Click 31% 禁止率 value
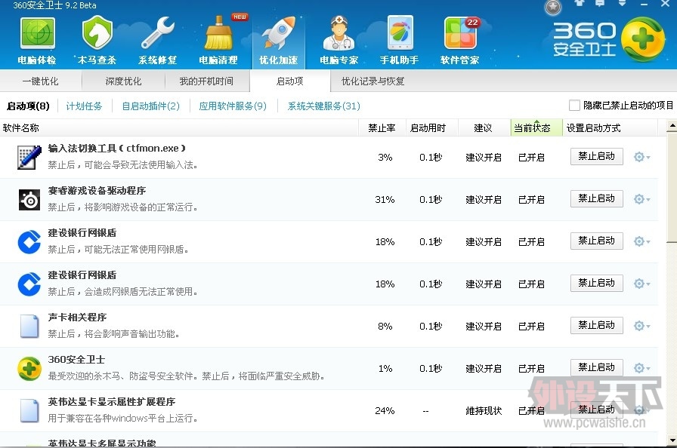Viewport: 677px width, 448px height. click(x=385, y=199)
